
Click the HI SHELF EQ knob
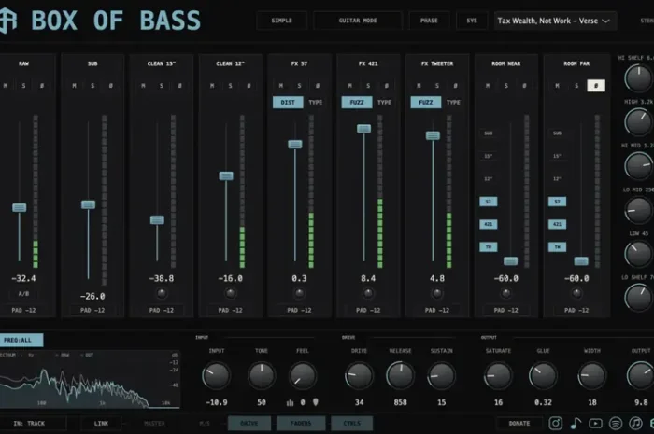(638, 78)
